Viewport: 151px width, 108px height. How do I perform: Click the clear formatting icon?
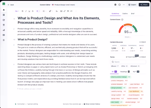click(56, 11)
